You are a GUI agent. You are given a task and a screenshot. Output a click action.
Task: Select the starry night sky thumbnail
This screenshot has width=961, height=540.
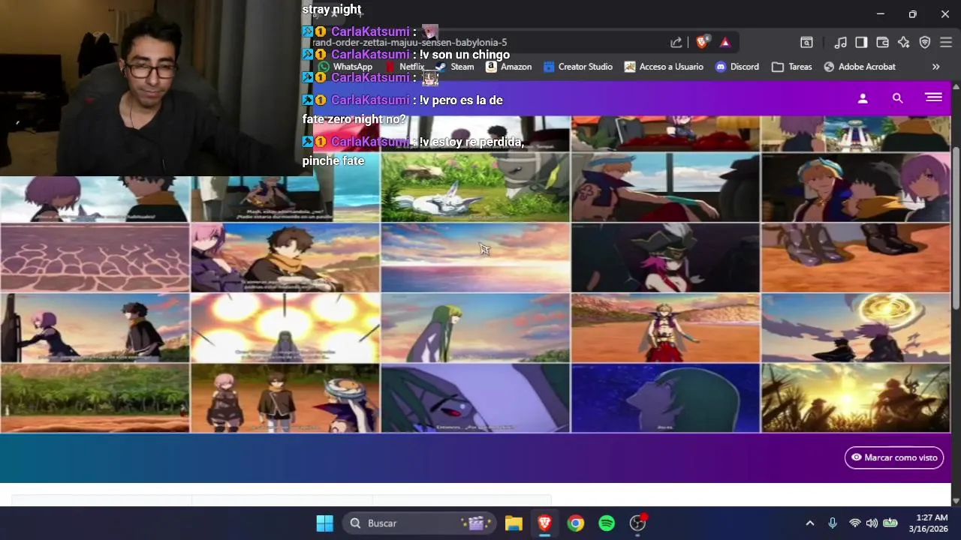(665, 398)
